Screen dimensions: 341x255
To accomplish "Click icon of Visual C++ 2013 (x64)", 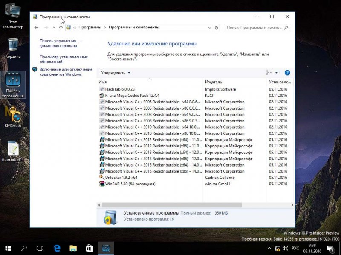I will click(102, 152).
